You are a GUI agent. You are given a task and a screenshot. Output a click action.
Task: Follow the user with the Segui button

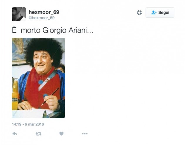[x=160, y=13]
